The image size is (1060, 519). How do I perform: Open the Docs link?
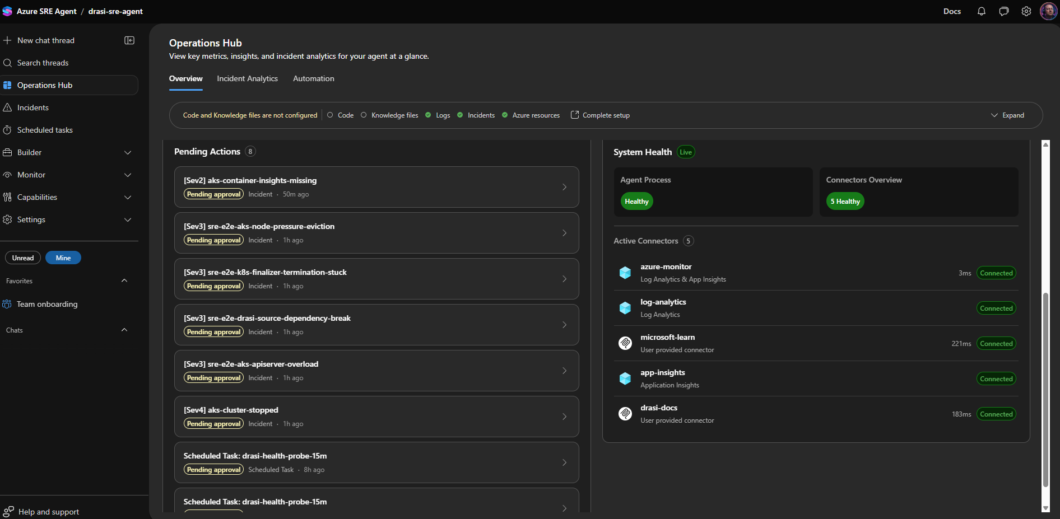(952, 11)
